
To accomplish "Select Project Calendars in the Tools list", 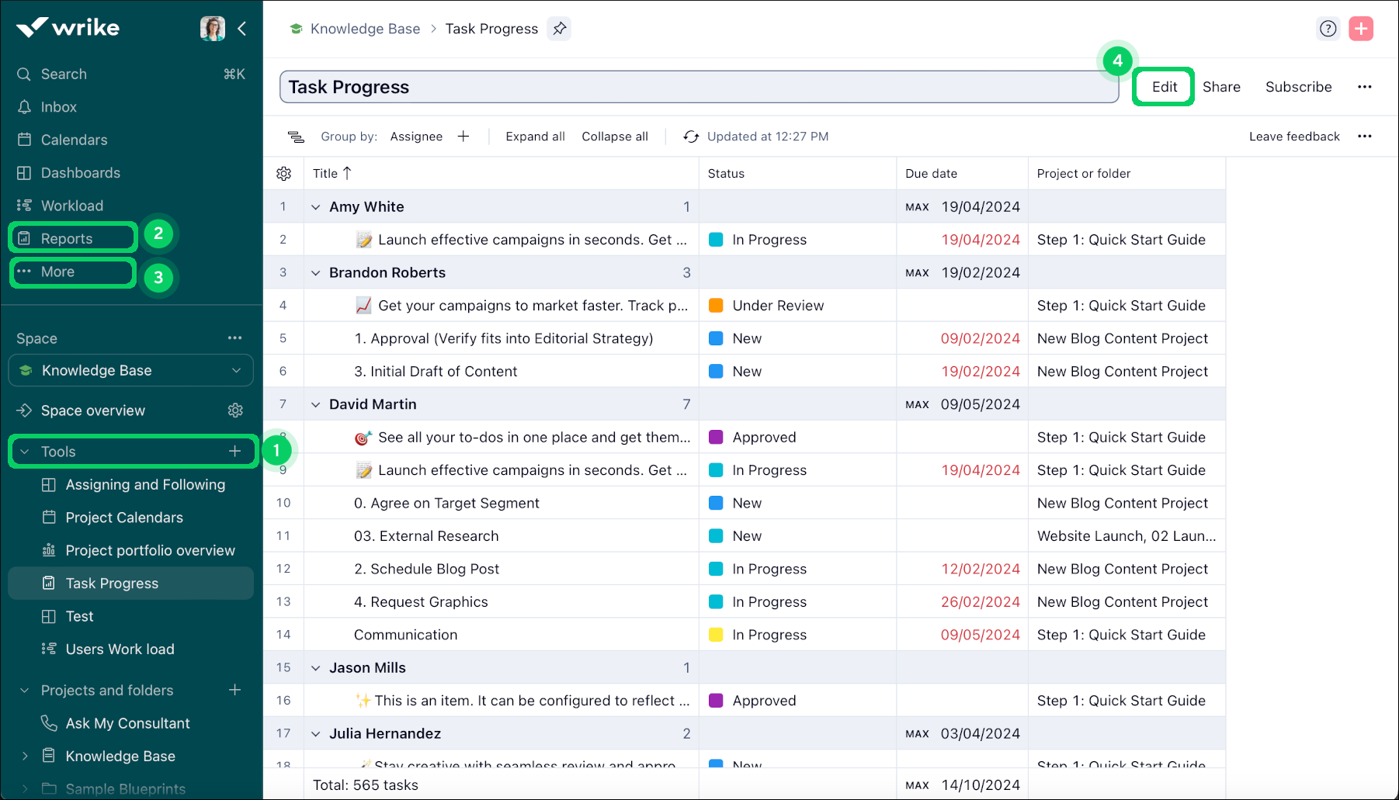I will [x=124, y=518].
